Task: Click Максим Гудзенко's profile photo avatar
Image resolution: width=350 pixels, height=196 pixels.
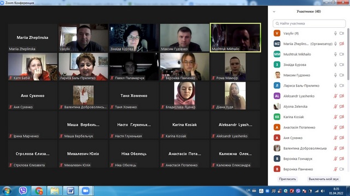Action: [277, 75]
